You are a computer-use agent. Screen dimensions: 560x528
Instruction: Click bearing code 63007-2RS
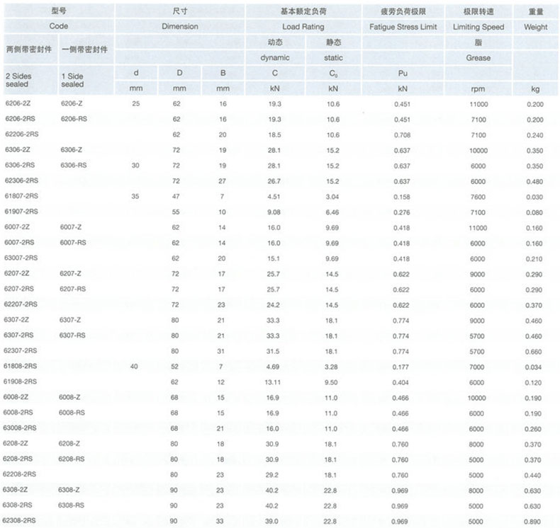tap(21, 258)
